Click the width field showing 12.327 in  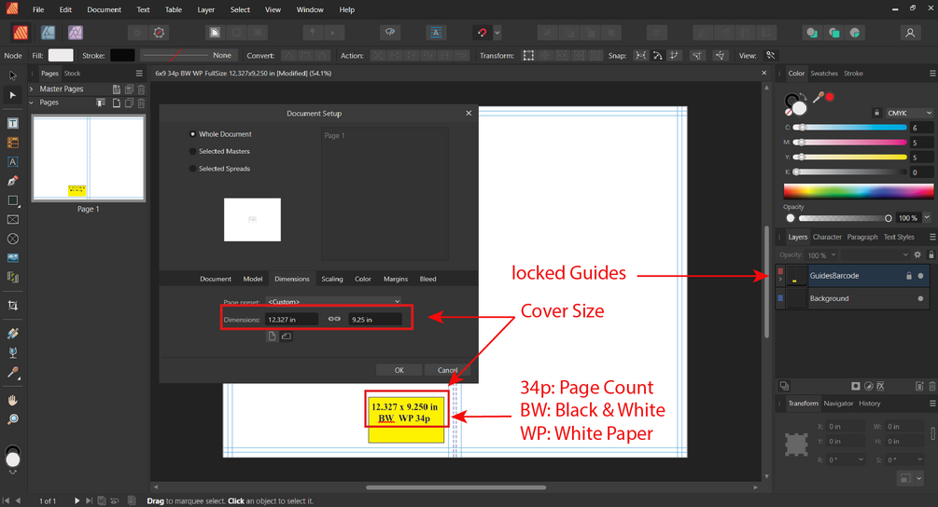(291, 320)
